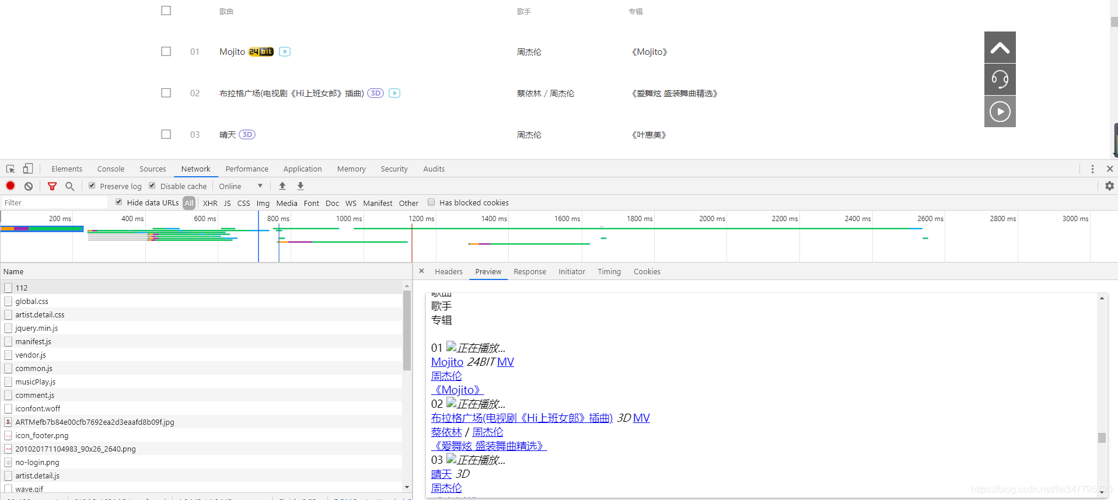Click the 24bit badge on Mojito
The height and width of the screenshot is (500, 1118).
[x=261, y=51]
